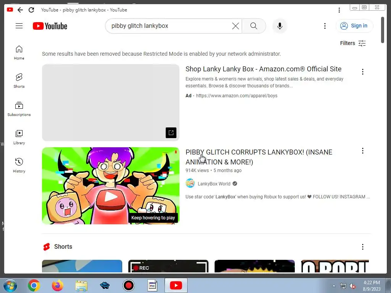The width and height of the screenshot is (391, 293).
Task: Click the red record button app in taskbar
Action: pyautogui.click(x=129, y=285)
